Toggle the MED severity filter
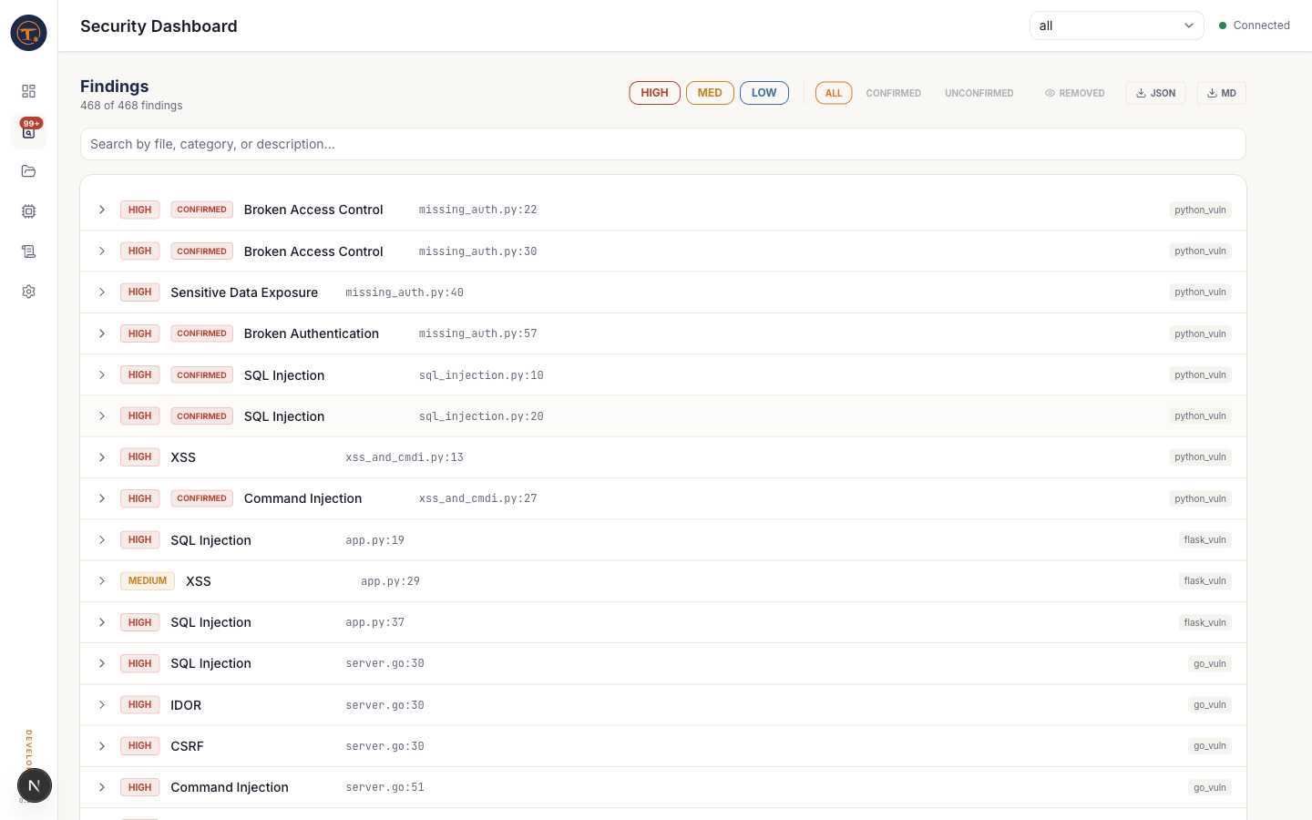1312x820 pixels. 710,93
